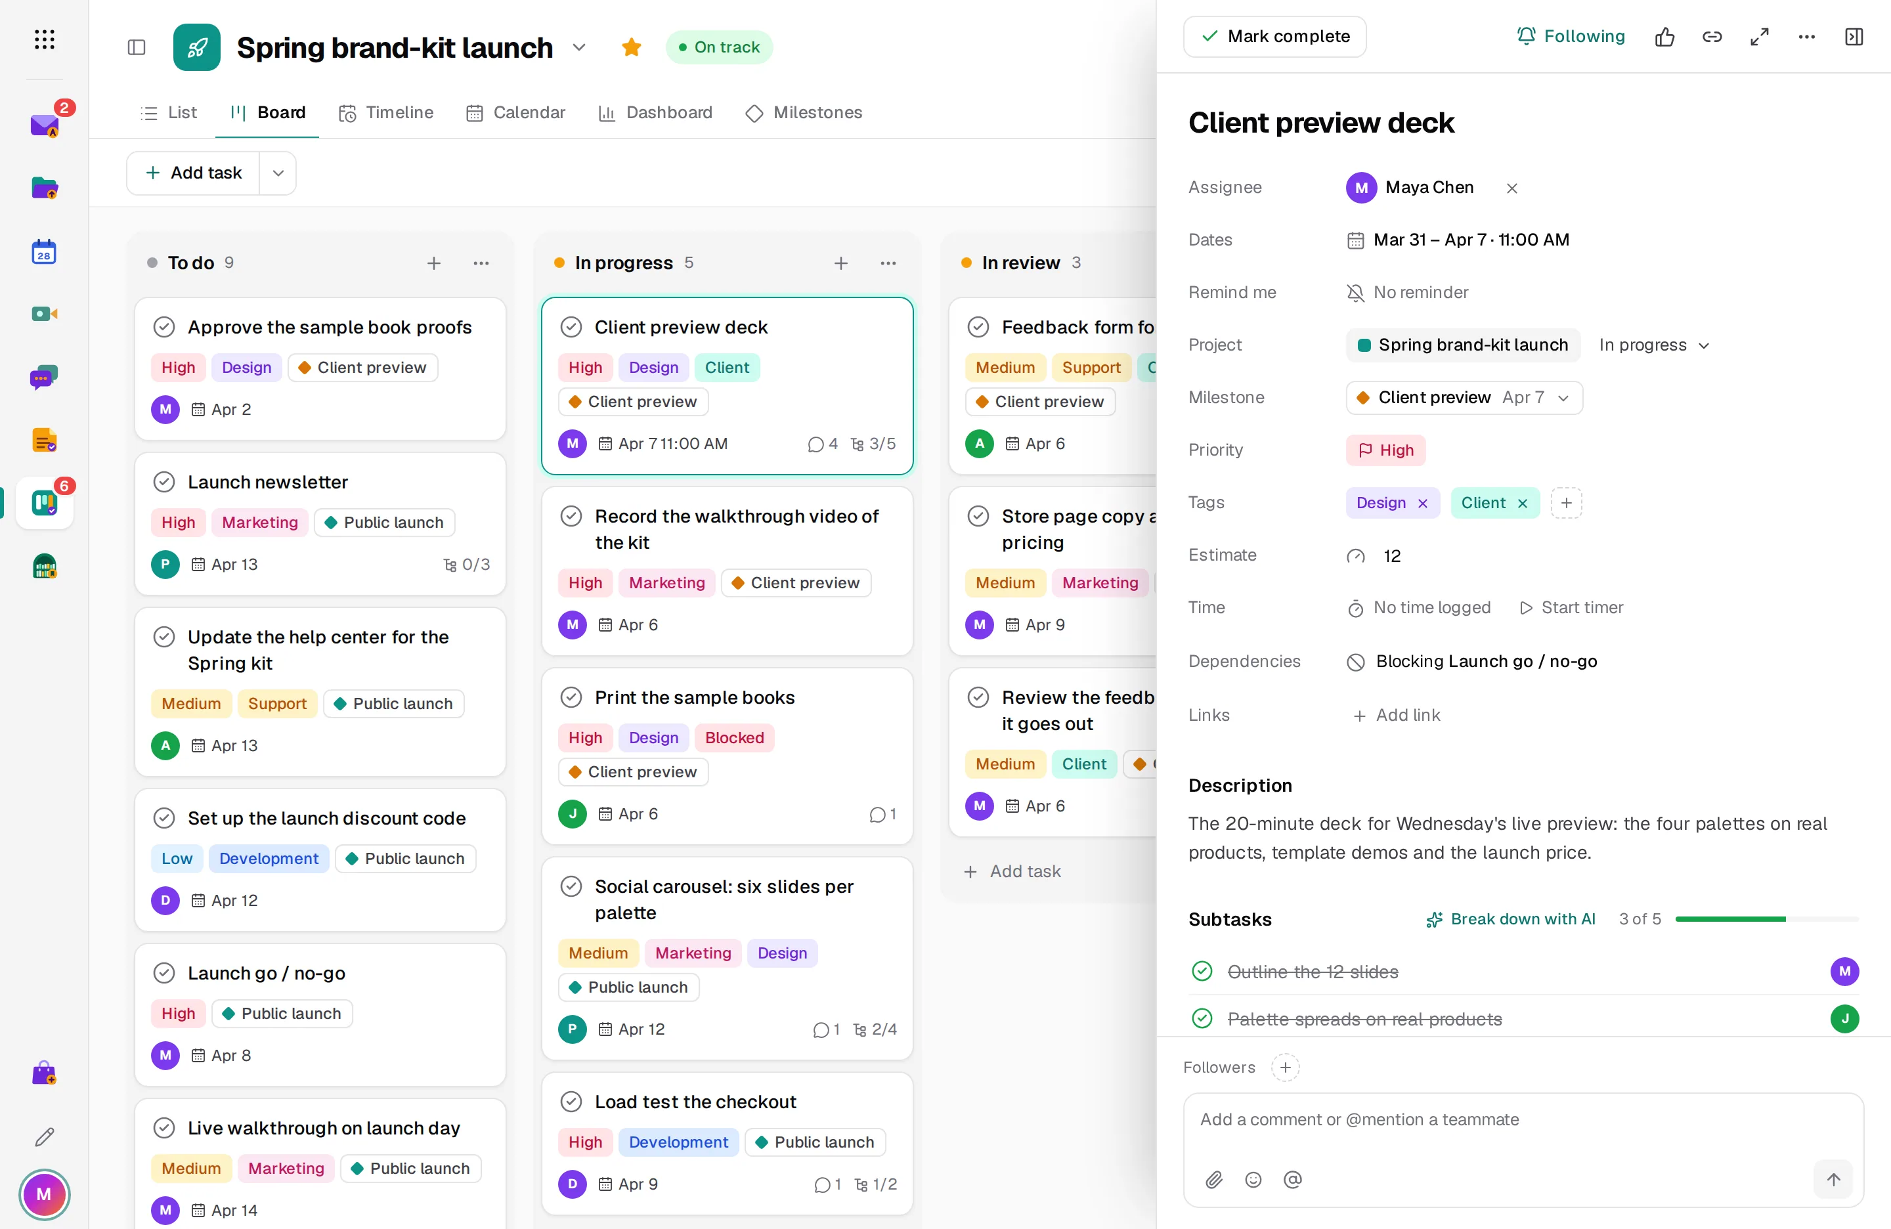Start timer for this task
Screen dimensions: 1891x1229
click(x=1571, y=608)
